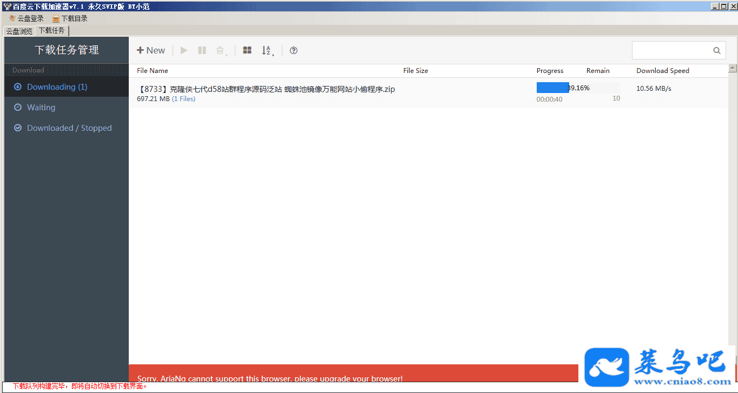Click the magnifier search icon
The width and height of the screenshot is (738, 393).
pos(717,51)
